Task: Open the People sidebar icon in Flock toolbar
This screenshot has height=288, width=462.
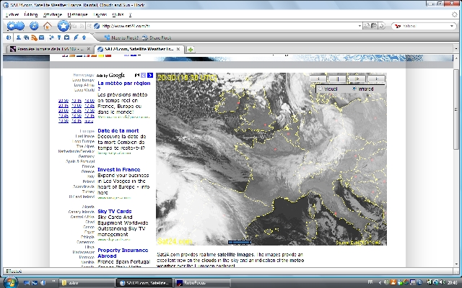Action: click(x=18, y=37)
